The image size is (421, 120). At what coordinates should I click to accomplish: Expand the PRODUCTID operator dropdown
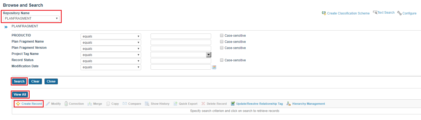pos(111,36)
